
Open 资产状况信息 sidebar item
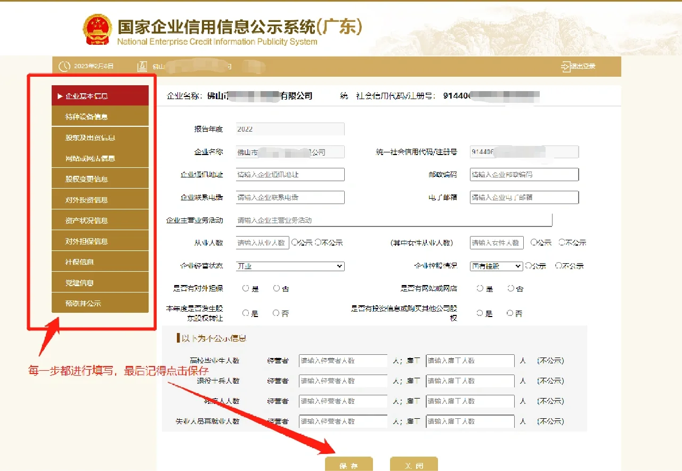coord(100,221)
